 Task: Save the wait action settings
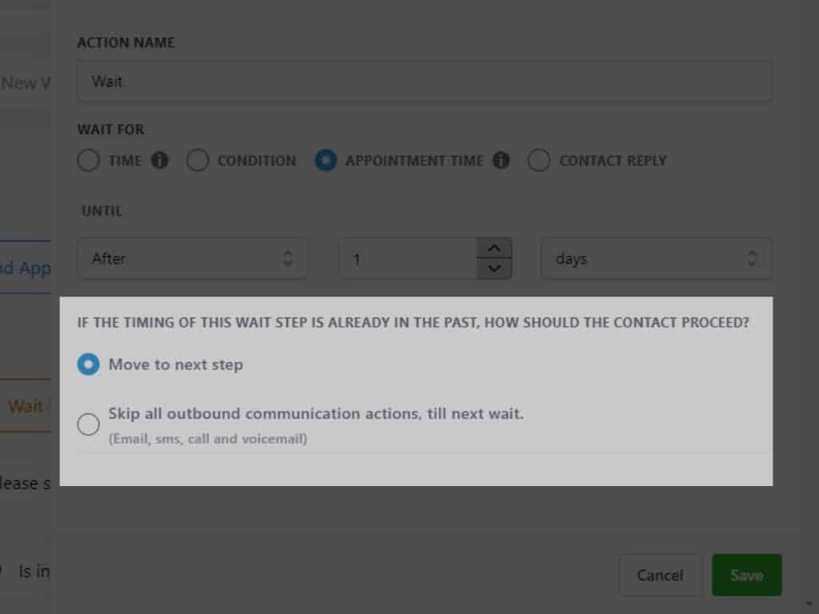[x=746, y=575]
